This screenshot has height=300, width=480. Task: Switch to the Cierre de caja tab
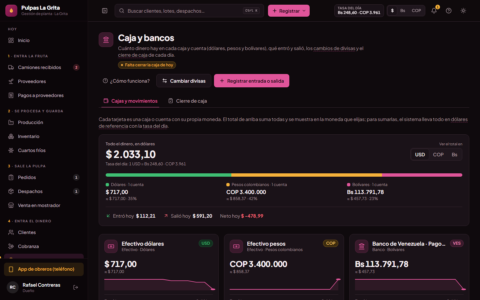click(x=188, y=101)
